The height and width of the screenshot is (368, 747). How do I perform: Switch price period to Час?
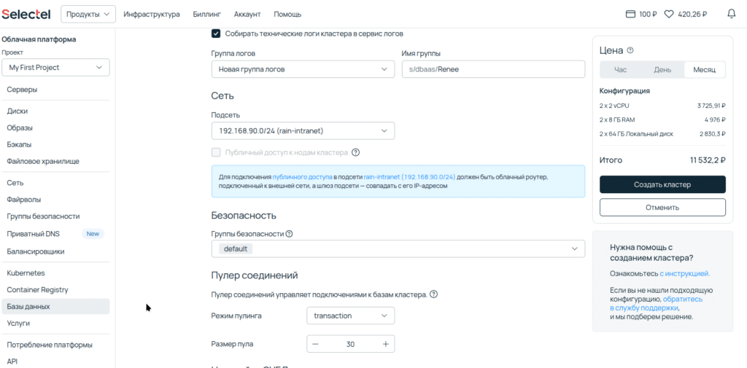[620, 70]
